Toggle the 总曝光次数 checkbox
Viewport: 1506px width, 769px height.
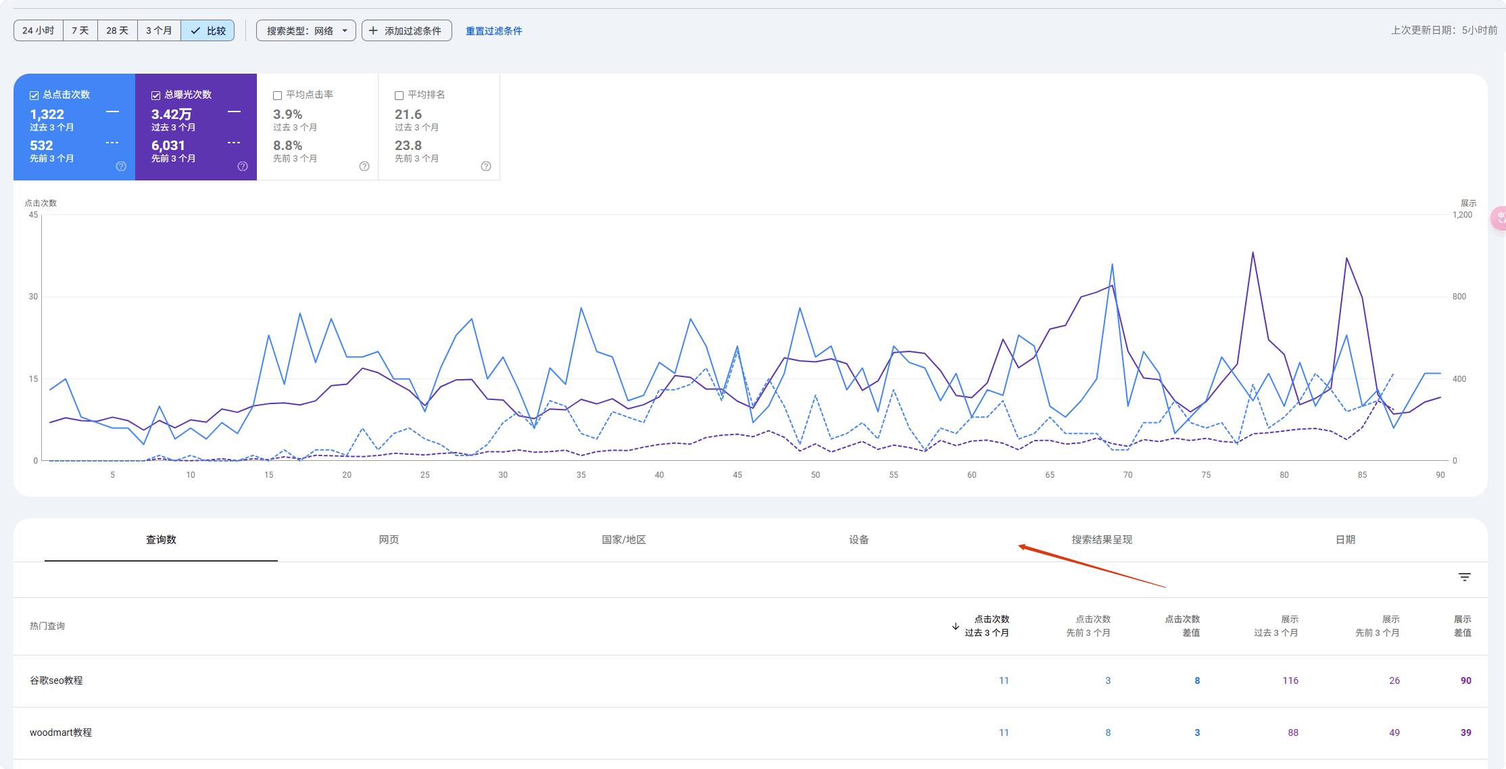[155, 95]
